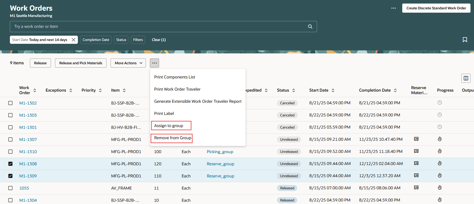Click reserve materials icon for M1-1307
Image resolution: width=474 pixels, height=204 pixels.
coord(416,139)
